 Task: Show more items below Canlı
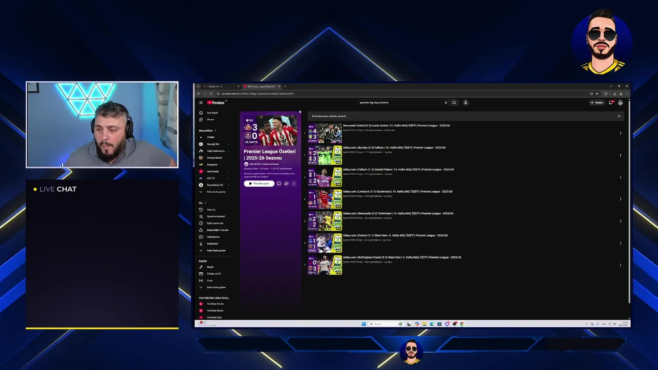(x=213, y=287)
